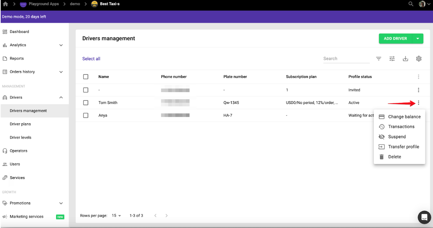
Task: Click the Invited status cell
Action: [354, 90]
